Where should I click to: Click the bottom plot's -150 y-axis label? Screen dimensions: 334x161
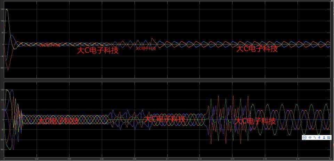point(2,150)
